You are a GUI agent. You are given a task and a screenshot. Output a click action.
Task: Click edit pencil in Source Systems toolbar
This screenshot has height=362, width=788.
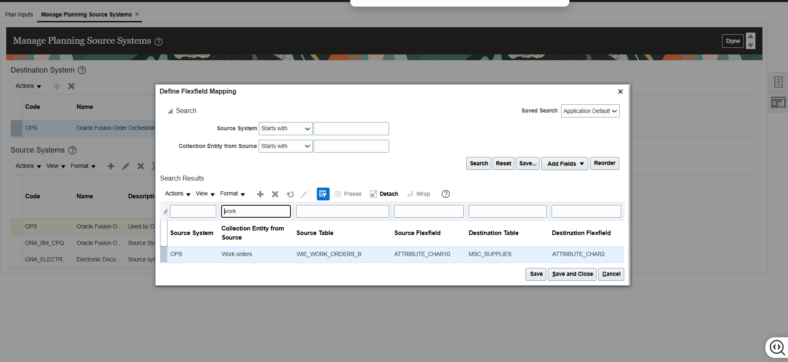click(126, 166)
